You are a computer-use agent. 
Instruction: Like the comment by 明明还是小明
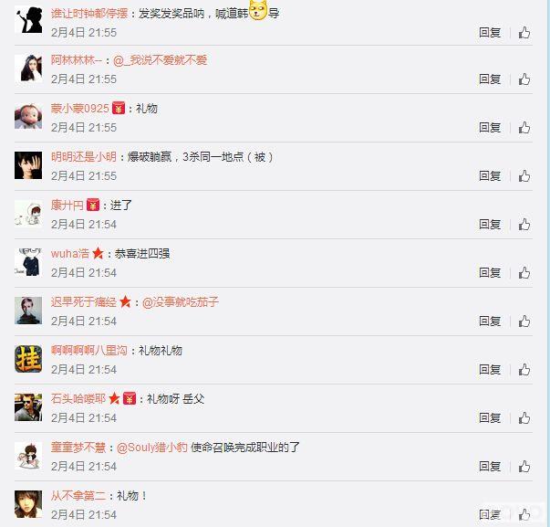[x=524, y=176]
